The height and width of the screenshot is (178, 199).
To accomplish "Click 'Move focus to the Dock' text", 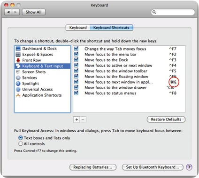I will 106,60.
